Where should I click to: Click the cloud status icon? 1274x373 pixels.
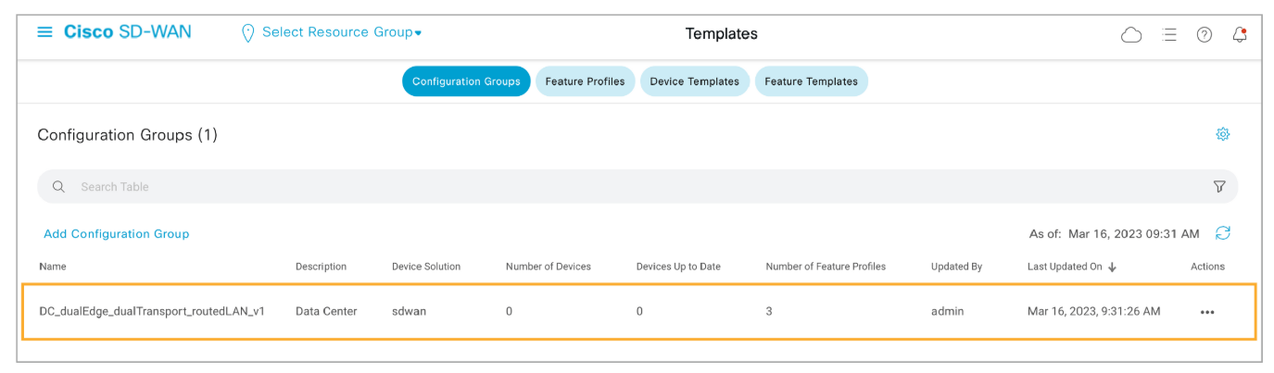pyautogui.click(x=1131, y=35)
